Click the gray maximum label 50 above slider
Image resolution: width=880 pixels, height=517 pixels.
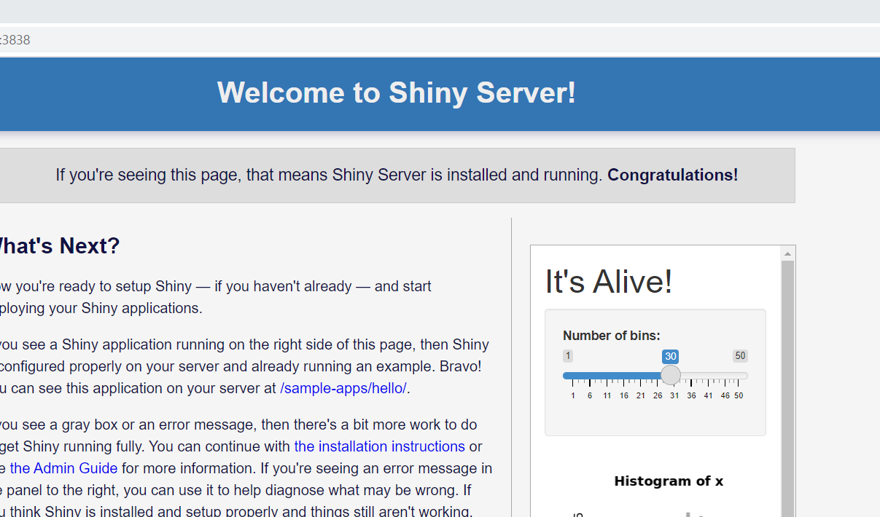click(x=740, y=356)
